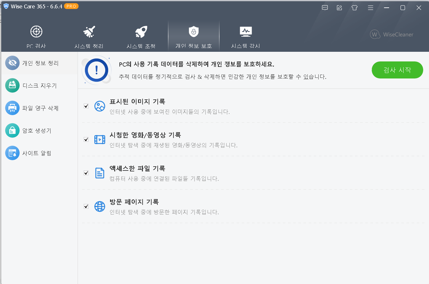
Task: Uncheck 액세스한 파일 기록 checkbox
Action: click(x=86, y=173)
